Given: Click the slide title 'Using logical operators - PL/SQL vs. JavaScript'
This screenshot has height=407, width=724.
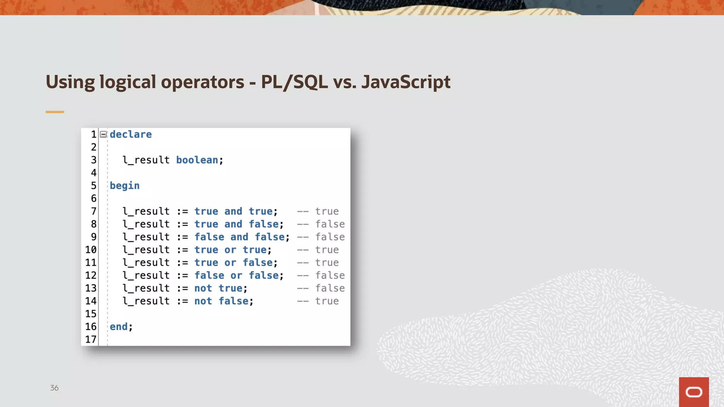Looking at the screenshot, I should tap(248, 82).
